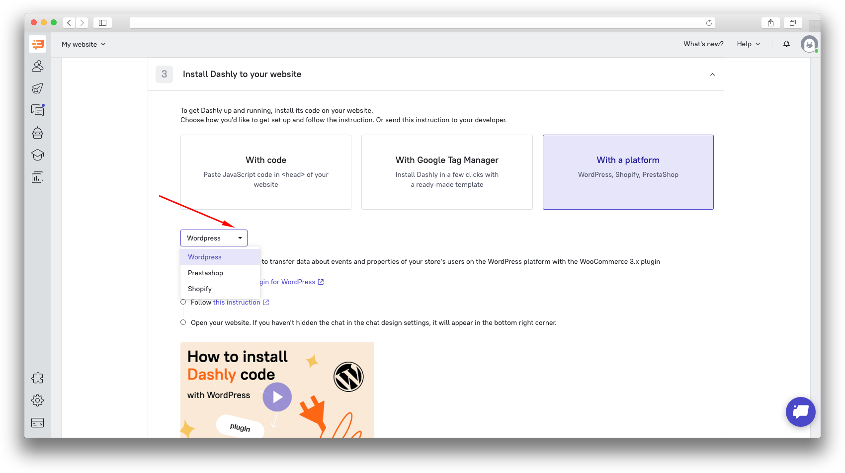Screen dimensions: 845x473
Task: Open the graduation cap knowledge base icon
Action: [37, 155]
